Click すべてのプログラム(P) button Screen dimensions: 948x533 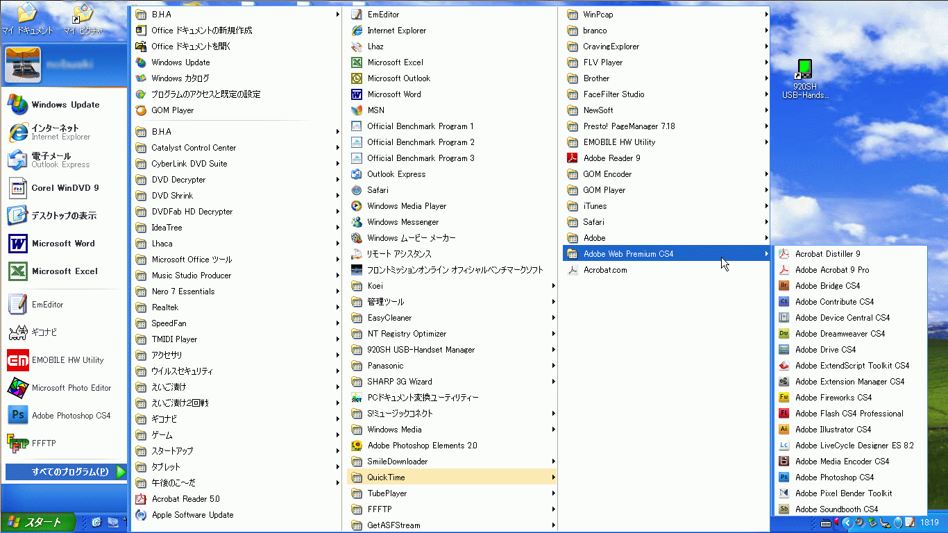point(66,472)
